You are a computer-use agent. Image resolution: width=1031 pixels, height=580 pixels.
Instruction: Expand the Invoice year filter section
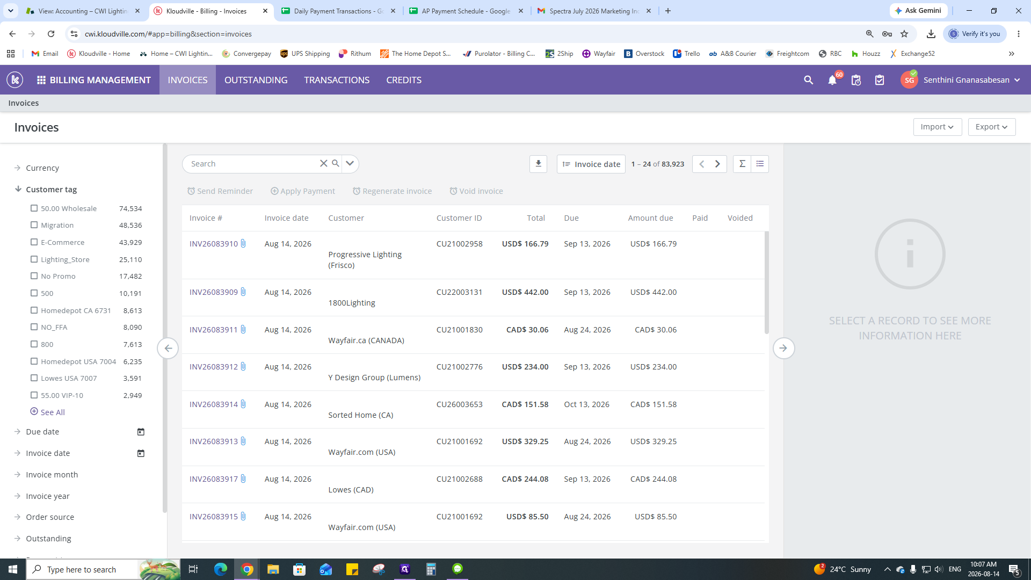[x=42, y=496]
